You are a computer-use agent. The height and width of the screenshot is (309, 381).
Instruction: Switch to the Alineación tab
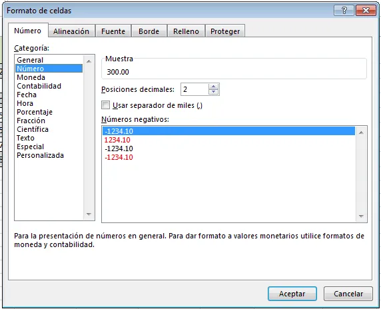71,31
